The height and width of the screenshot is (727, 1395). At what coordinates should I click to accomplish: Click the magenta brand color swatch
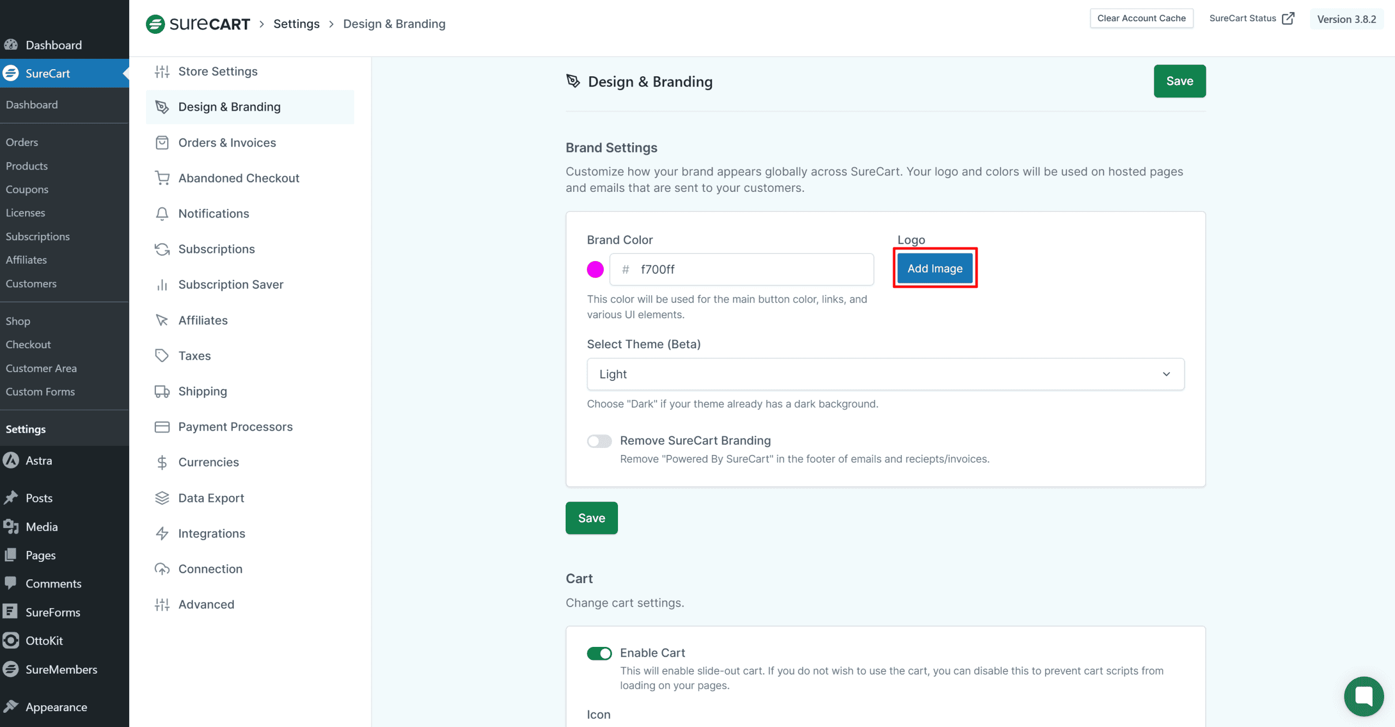595,269
